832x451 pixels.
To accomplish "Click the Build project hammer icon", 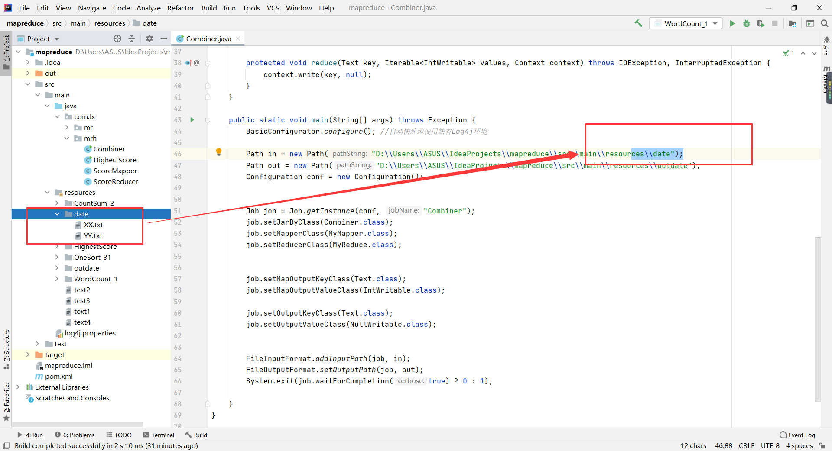I will pyautogui.click(x=638, y=23).
